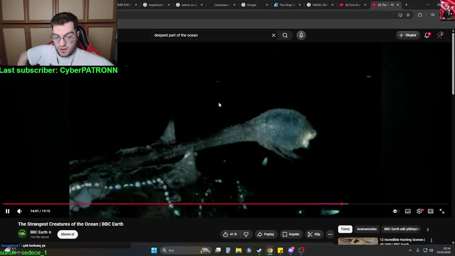Click the video title 'The Strangest Creatures of the Ocean'
Viewport: 455px width, 256px height.
[x=71, y=224]
